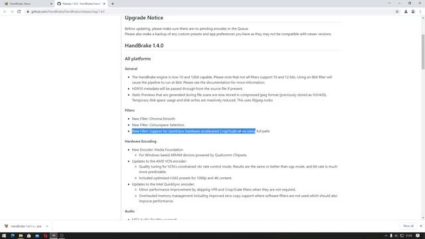Click Show all downloads
425x239 pixels.
pyautogui.click(x=408, y=226)
